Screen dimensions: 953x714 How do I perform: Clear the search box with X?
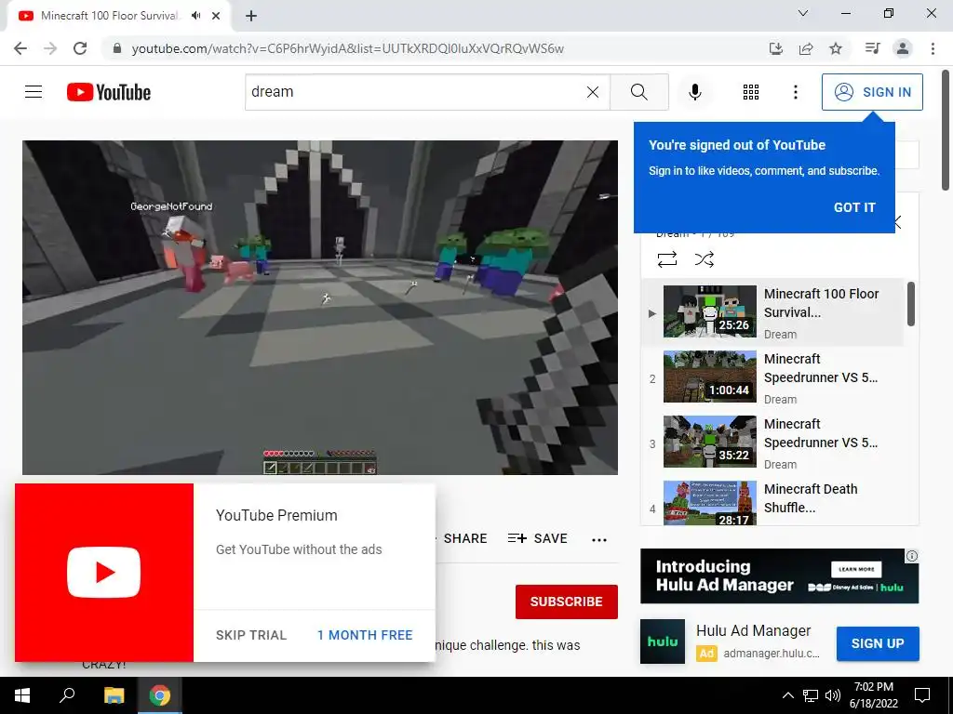[593, 92]
